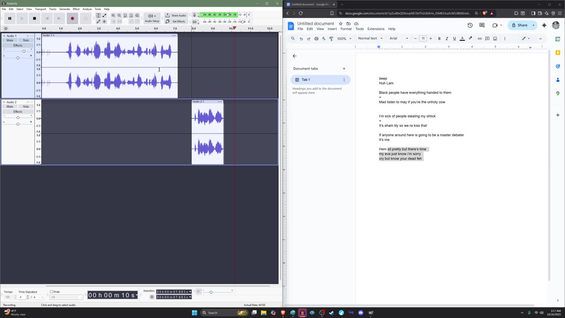
Task: Toggle underline formatting in Docs
Action: click(454, 39)
